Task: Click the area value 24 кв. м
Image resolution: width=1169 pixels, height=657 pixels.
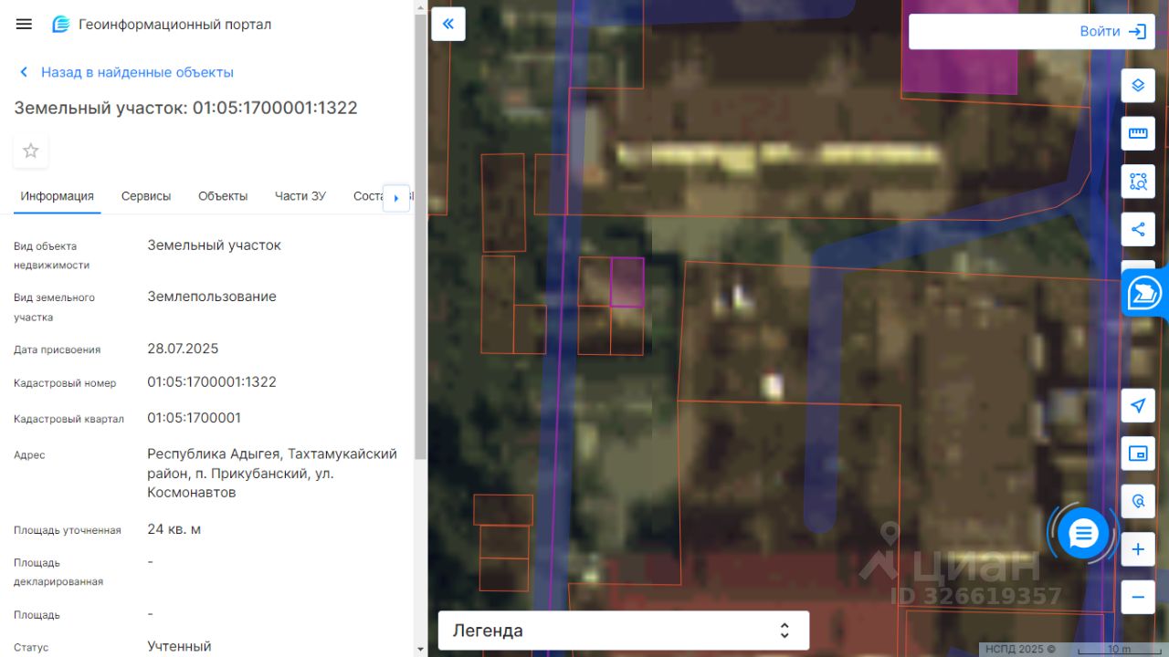Action: click(x=174, y=529)
